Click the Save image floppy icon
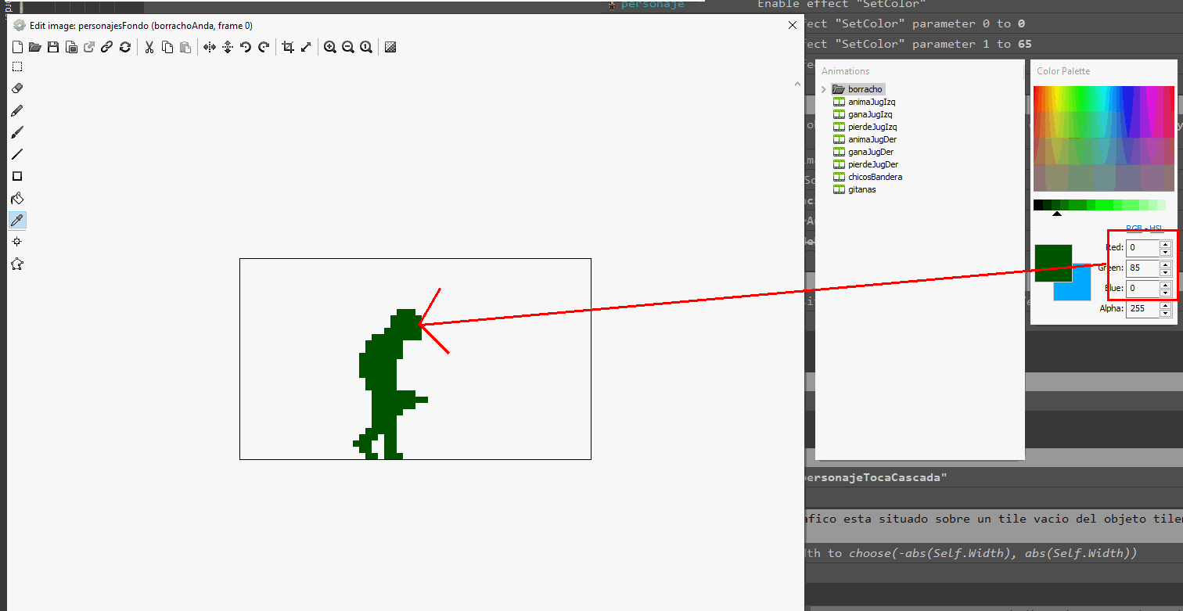 53,47
